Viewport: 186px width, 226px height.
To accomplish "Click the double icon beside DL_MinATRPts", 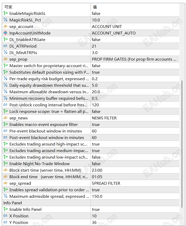I will tap(5, 53).
